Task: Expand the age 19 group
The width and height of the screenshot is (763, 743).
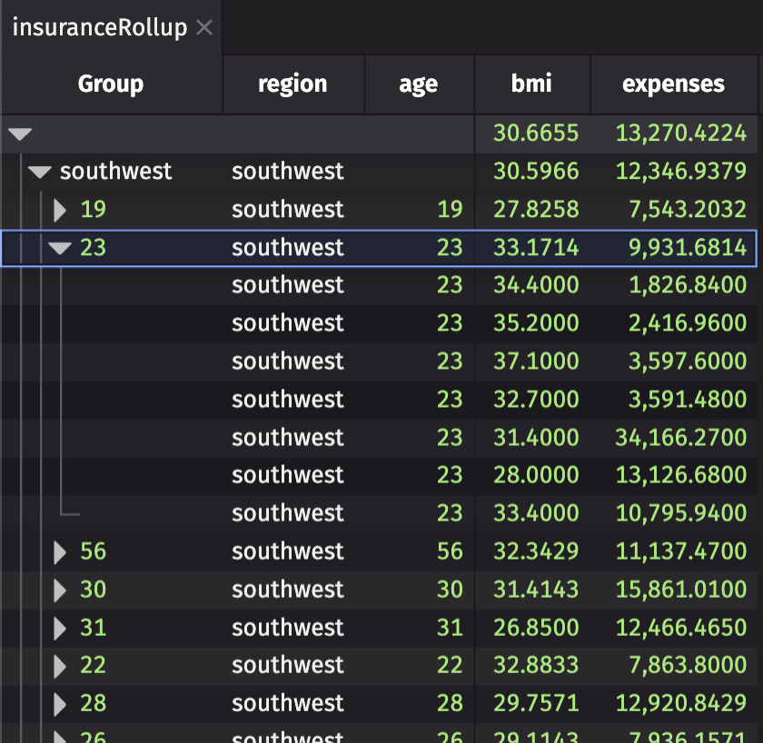Action: (60, 209)
